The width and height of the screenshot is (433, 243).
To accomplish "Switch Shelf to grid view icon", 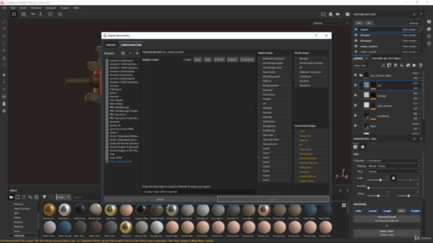I will (344, 205).
